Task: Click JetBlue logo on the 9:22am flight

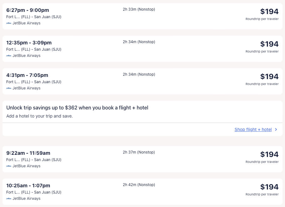Action: coord(9,166)
